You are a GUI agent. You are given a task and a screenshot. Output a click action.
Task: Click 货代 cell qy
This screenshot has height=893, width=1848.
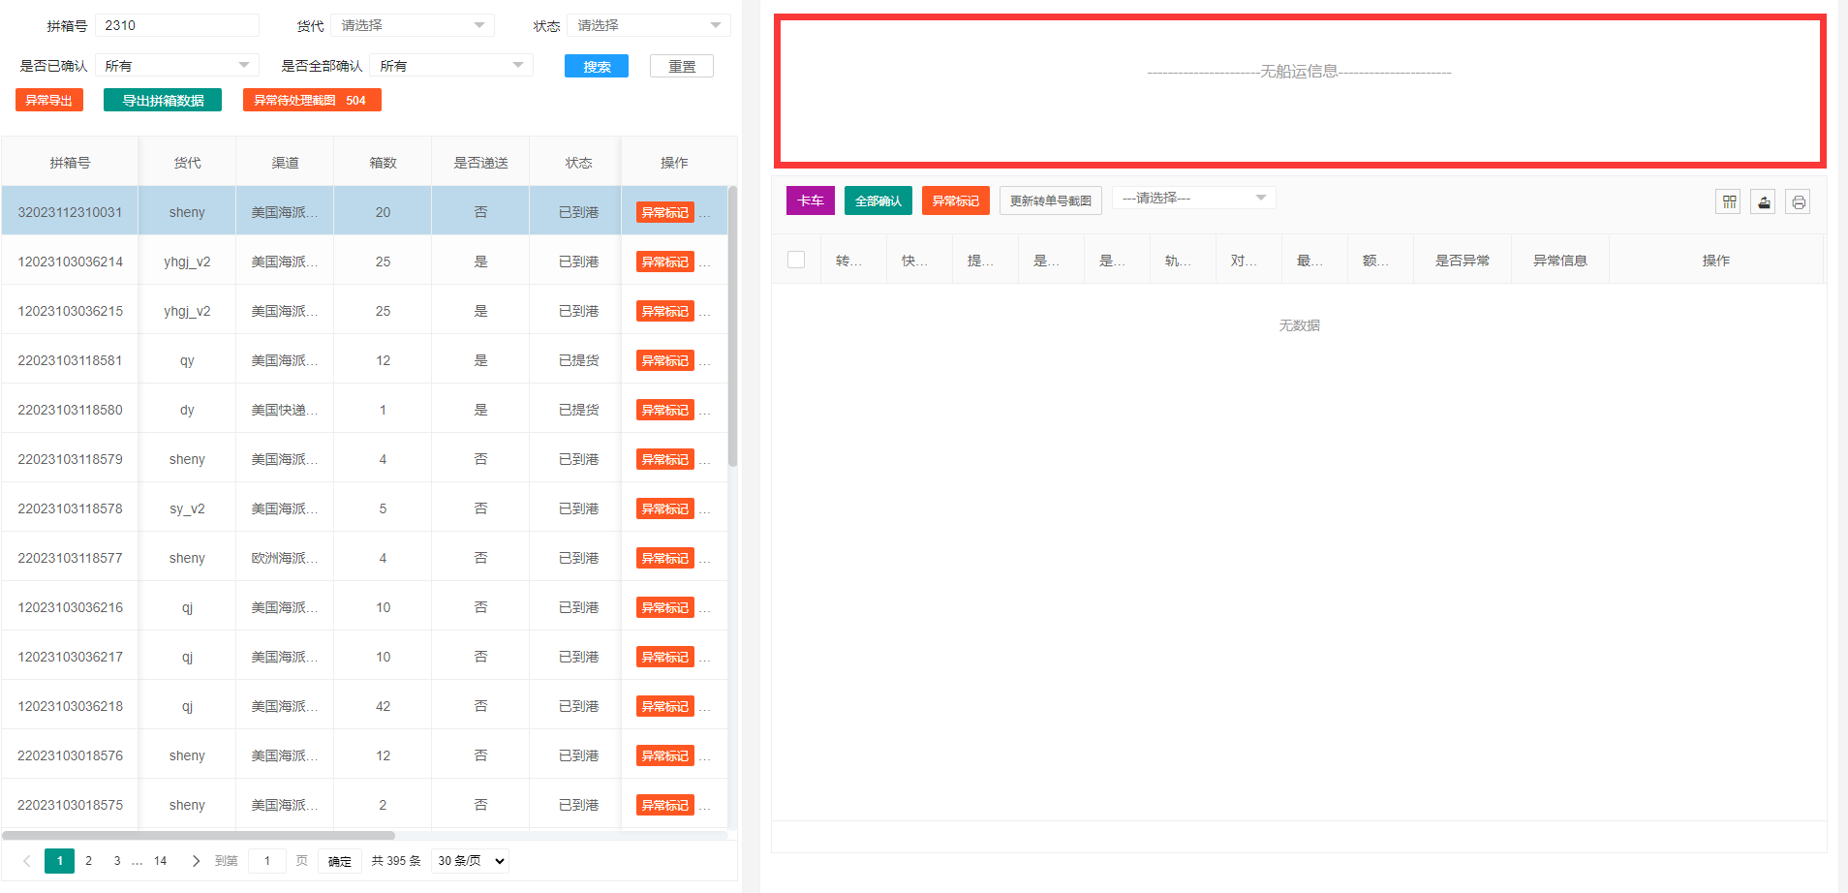pos(187,360)
